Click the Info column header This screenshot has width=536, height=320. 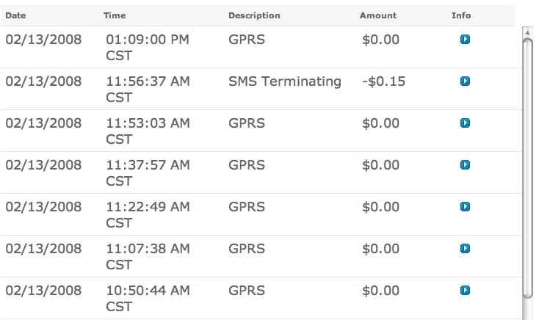[461, 15]
